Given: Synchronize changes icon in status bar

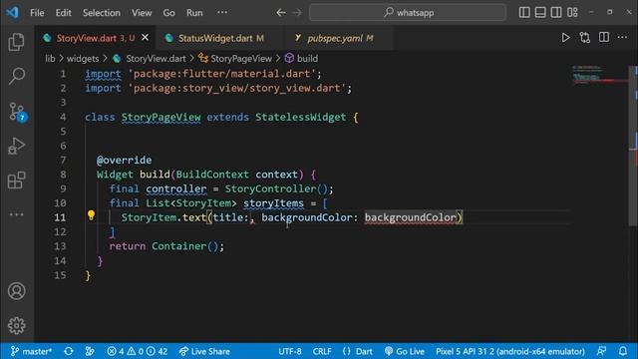Looking at the screenshot, I should point(69,351).
